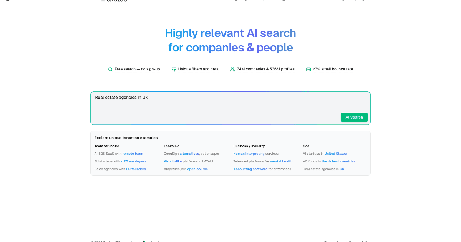Choose 'Airbnb-like platforms in LATAM' example
Viewport: 461px width, 242px height.
click(x=188, y=161)
